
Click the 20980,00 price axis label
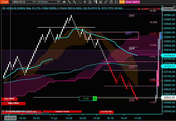(169, 15)
